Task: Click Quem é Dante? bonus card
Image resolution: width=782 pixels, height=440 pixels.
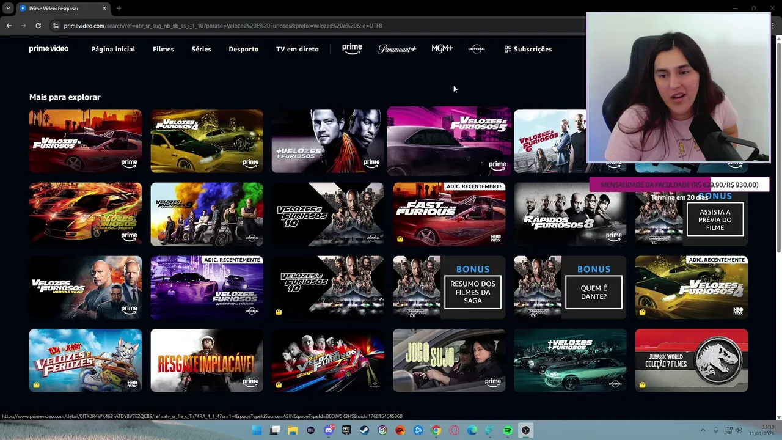Action: tap(570, 287)
